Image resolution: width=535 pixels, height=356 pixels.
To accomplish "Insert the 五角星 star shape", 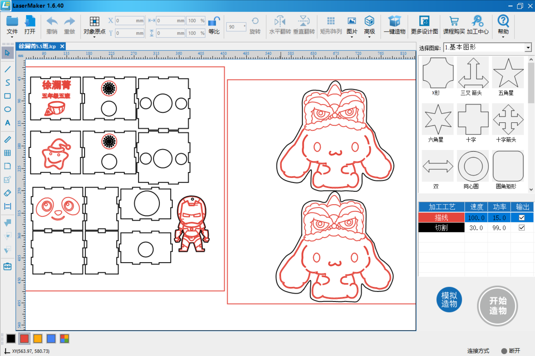I will pos(508,73).
